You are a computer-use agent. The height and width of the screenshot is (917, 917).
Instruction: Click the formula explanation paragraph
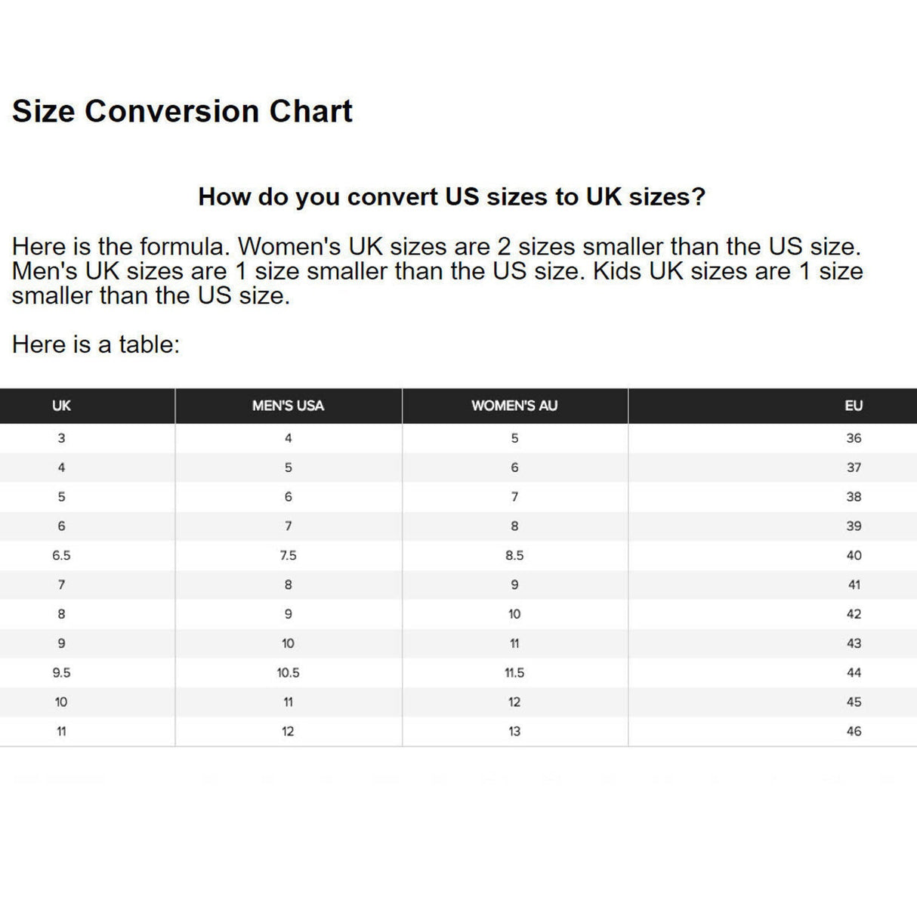pyautogui.click(x=437, y=270)
